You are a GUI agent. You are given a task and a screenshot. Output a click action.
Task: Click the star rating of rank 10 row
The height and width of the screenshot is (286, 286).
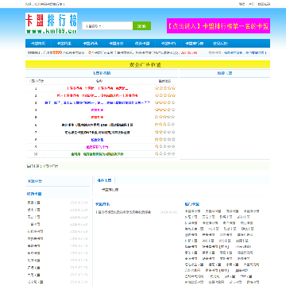coord(165,153)
